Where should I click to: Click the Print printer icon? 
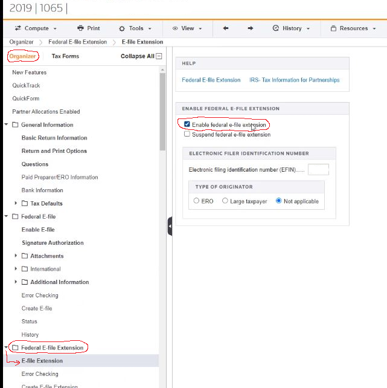(x=80, y=28)
